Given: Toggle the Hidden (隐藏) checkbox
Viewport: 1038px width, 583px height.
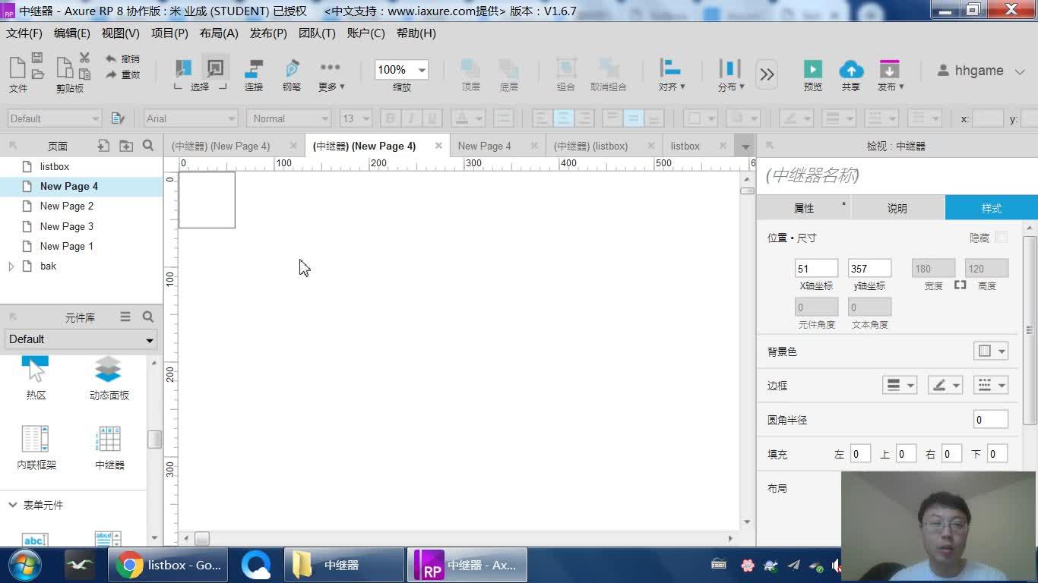Looking at the screenshot, I should point(1002,238).
